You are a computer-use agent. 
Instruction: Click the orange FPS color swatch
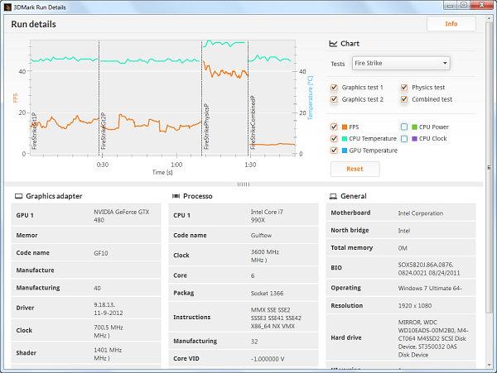(x=345, y=127)
